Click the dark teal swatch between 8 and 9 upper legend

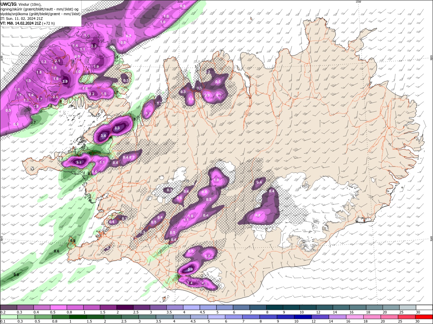[275, 307]
